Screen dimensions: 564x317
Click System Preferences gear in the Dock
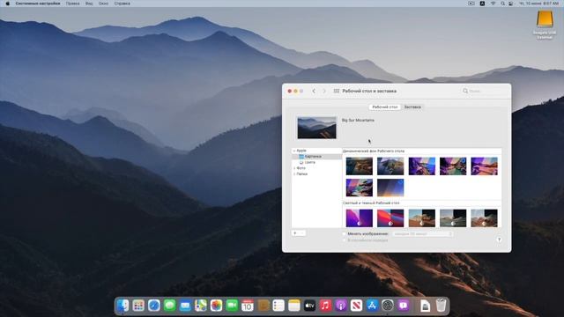tap(388, 306)
